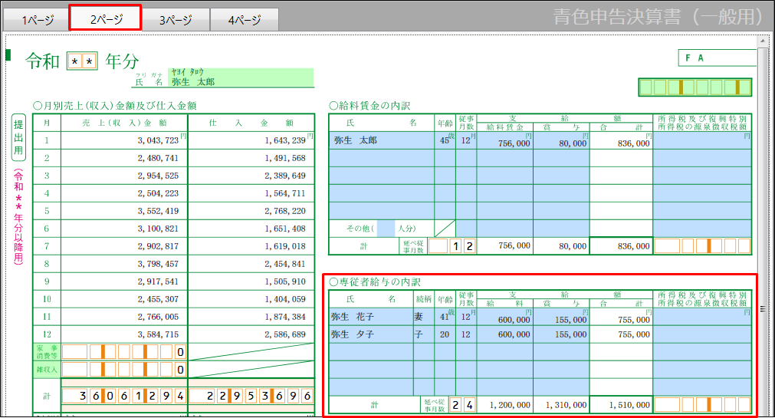Click the 令和 year box showing asterisks
Screen dimensions: 775x418
click(x=82, y=61)
